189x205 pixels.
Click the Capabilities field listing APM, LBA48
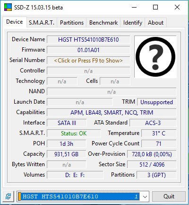112,113
